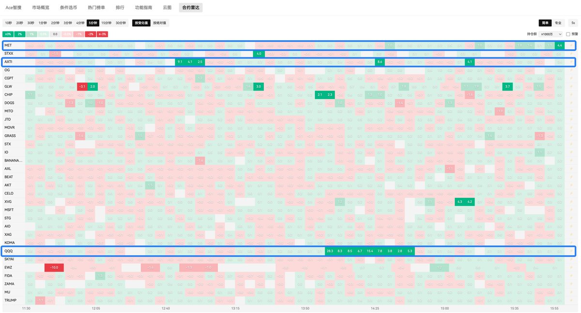Click the lightning icon in the QQQ row

(x=571, y=251)
